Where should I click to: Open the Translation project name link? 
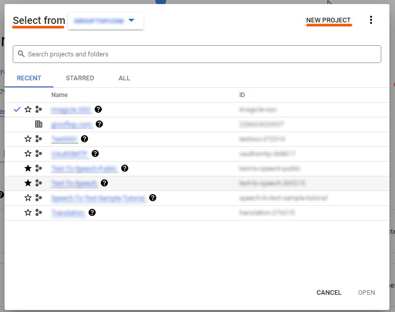68,213
